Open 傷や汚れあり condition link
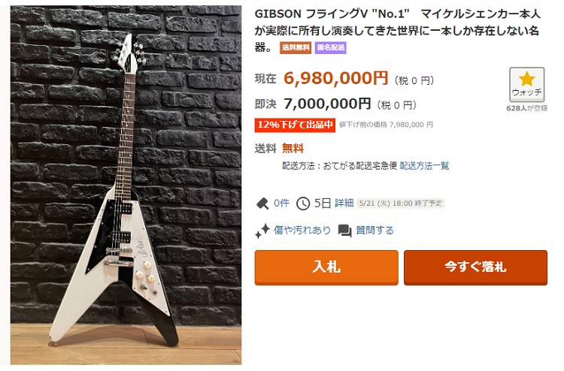564x371 pixels. coord(302,231)
